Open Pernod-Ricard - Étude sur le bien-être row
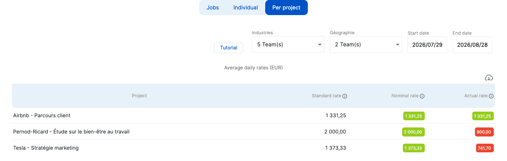 [x=253, y=132]
